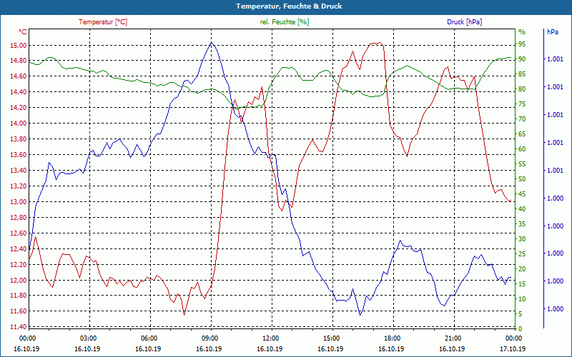The width and height of the screenshot is (572, 357).
Task: Click temperature axis value 13,60
Action: pyautogui.click(x=20, y=154)
